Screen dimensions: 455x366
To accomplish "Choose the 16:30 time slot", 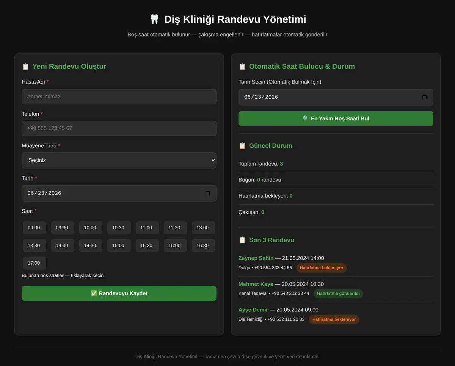I will point(203,246).
